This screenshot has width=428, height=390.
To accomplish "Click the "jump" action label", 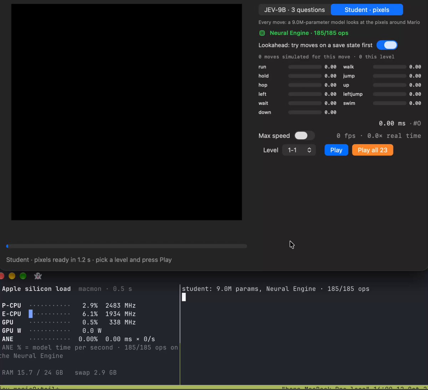I will pyautogui.click(x=349, y=76).
